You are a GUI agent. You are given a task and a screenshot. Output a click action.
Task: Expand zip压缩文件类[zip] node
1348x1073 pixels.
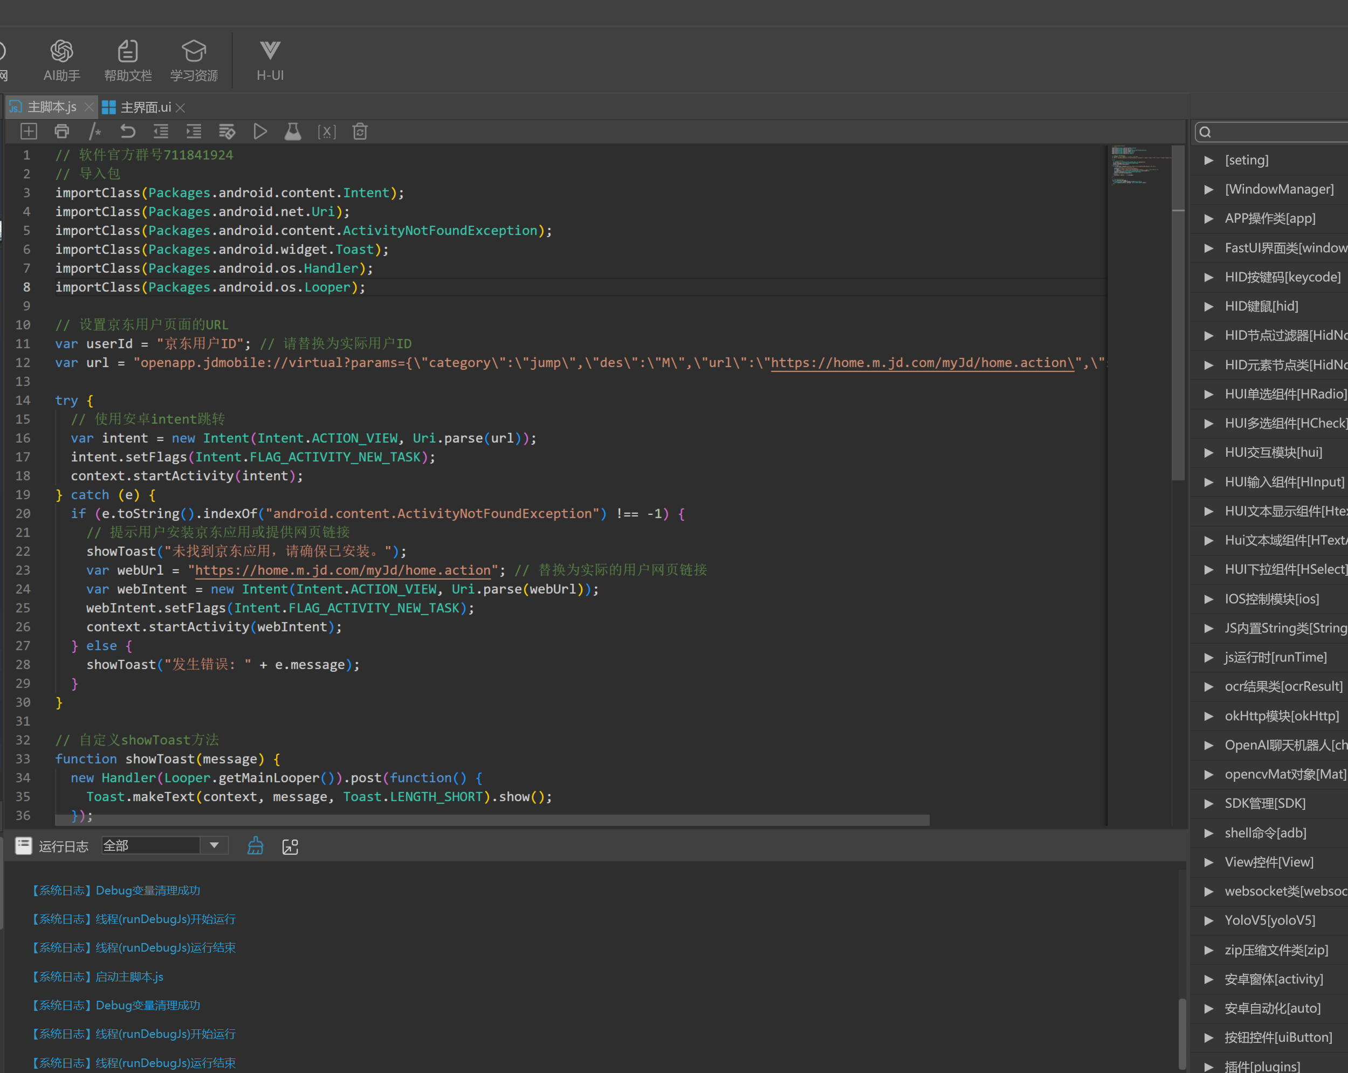point(1208,950)
